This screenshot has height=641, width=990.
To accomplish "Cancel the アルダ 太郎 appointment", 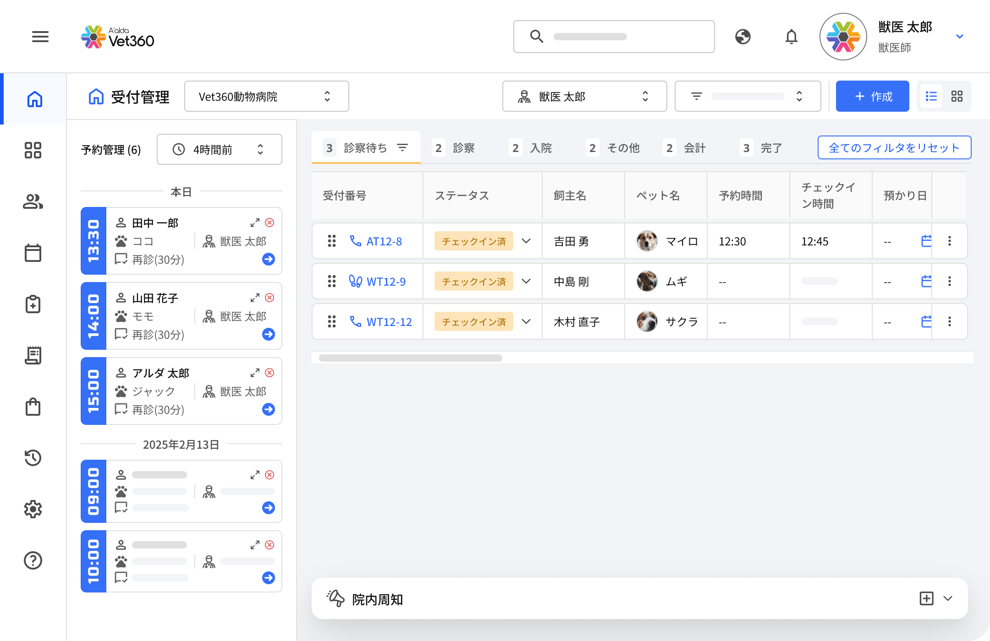I will (x=270, y=373).
